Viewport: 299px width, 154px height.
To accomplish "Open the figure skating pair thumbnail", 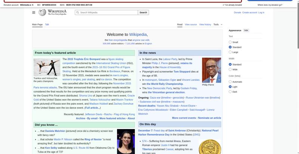I will (x=47, y=68).
